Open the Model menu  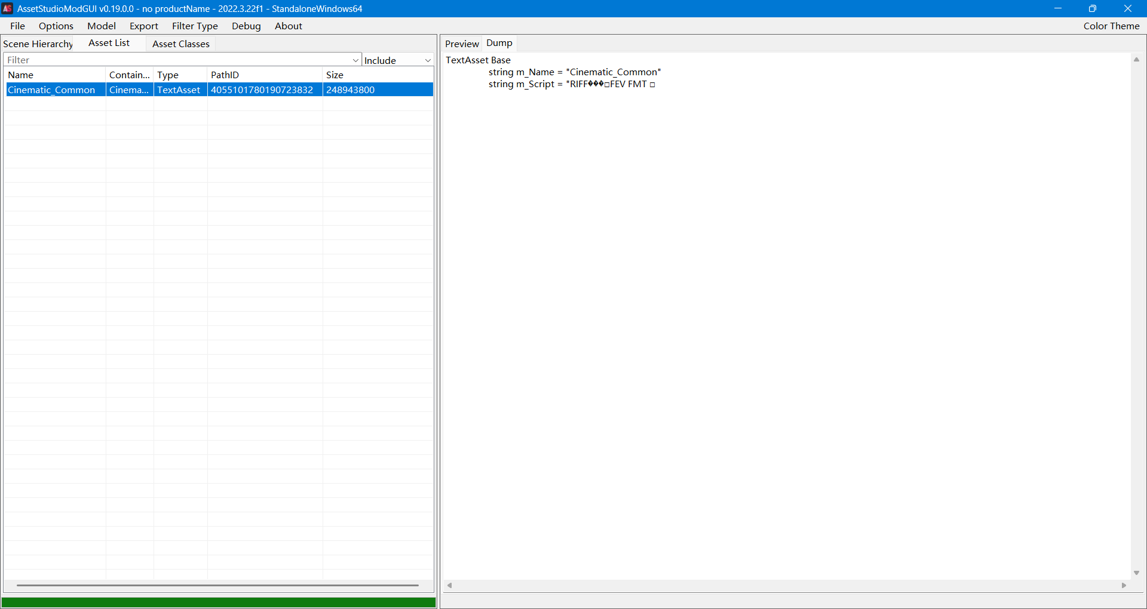pos(101,26)
